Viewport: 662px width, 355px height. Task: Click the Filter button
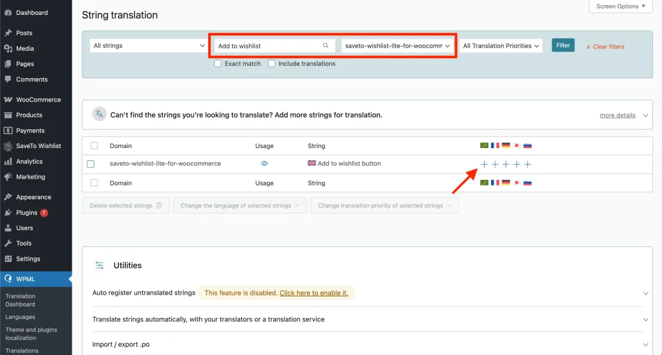coord(563,45)
